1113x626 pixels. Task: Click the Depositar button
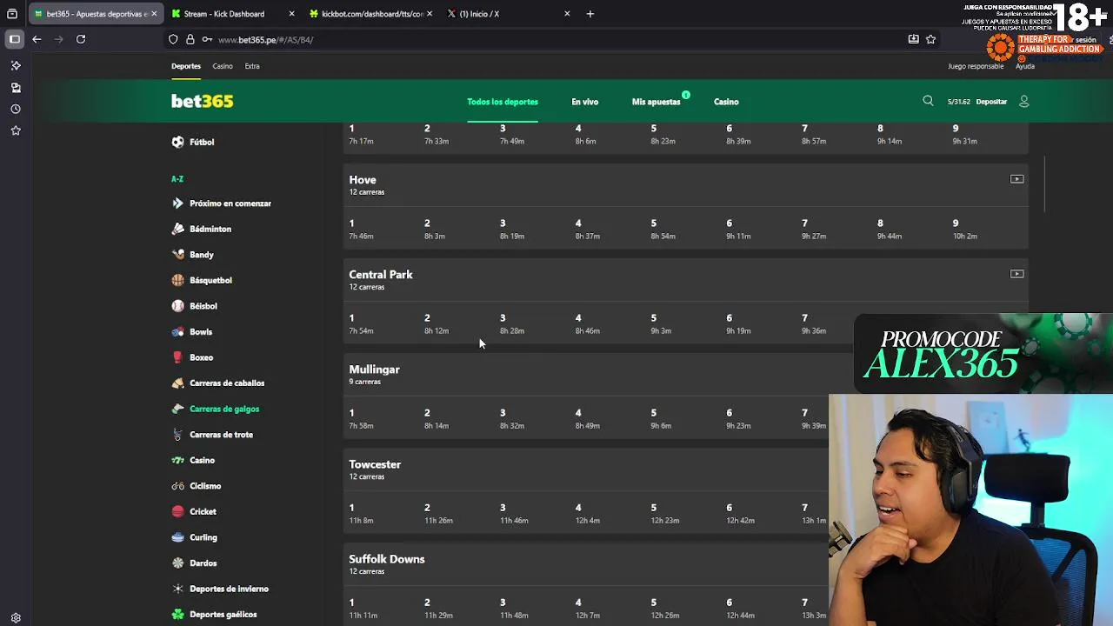pyautogui.click(x=991, y=102)
